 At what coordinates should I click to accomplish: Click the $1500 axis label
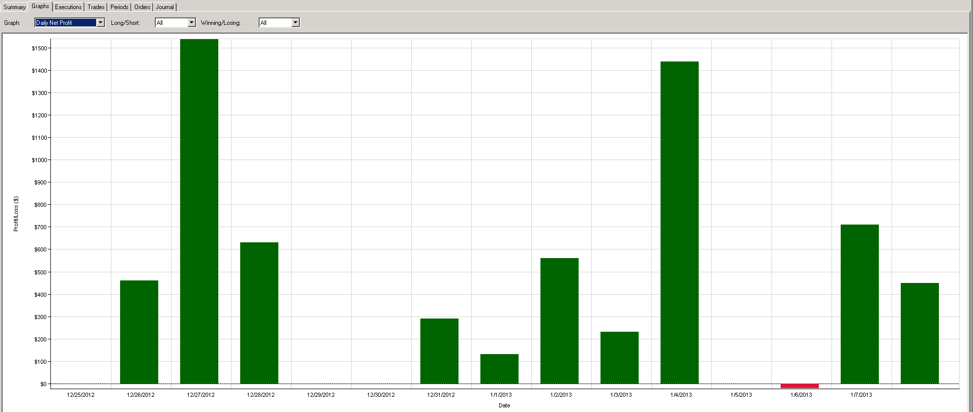[x=39, y=48]
